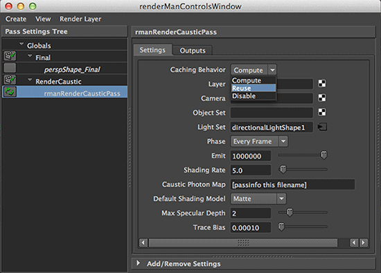The height and width of the screenshot is (273, 381).
Task: Click the scrollbar left arrow button
Action: 143,243
